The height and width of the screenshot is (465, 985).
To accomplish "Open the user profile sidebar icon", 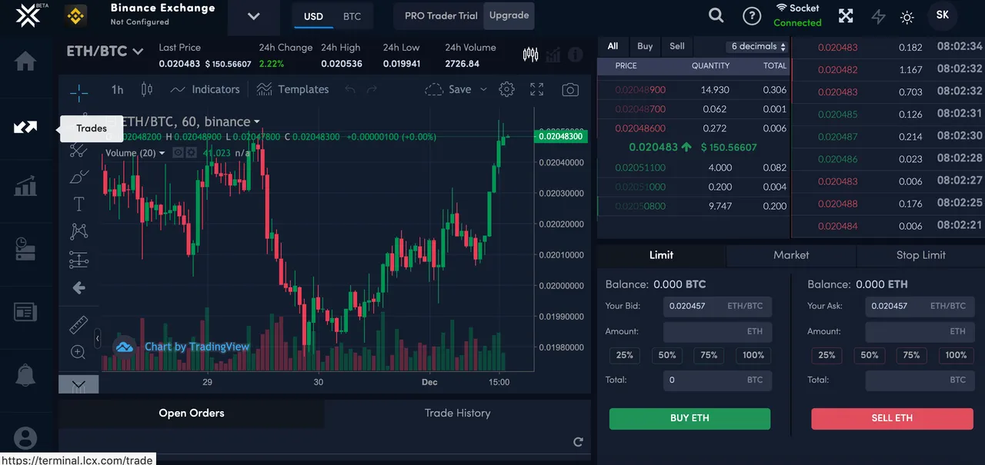I will coord(25,438).
